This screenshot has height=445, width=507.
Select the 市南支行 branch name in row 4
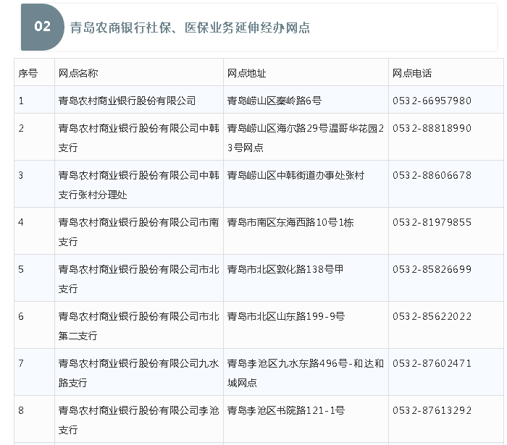139,232
